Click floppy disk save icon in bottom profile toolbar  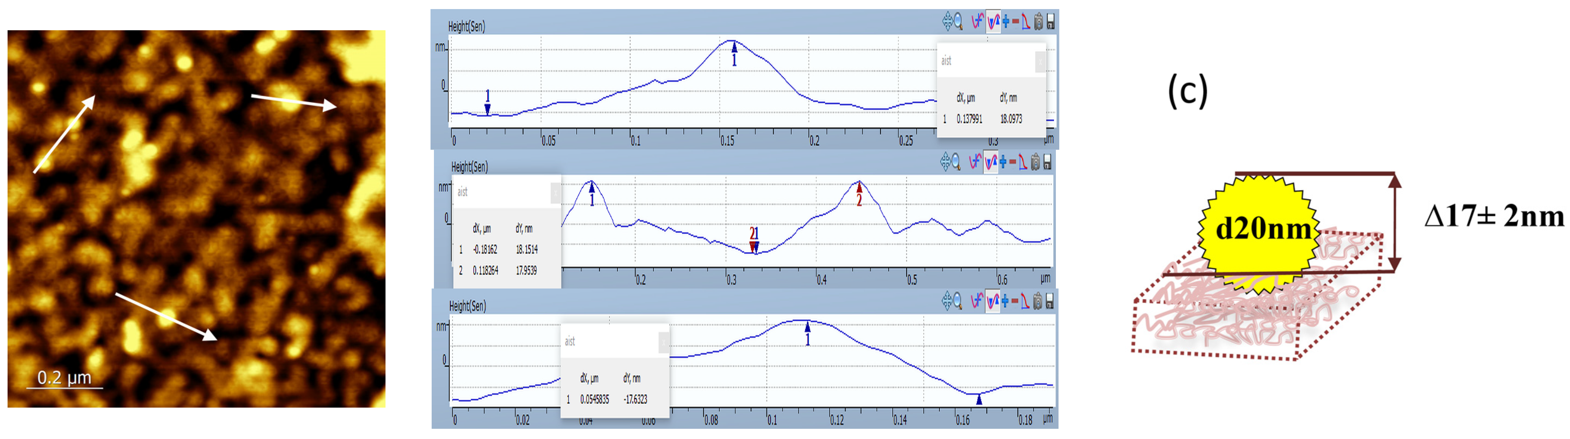click(1049, 301)
